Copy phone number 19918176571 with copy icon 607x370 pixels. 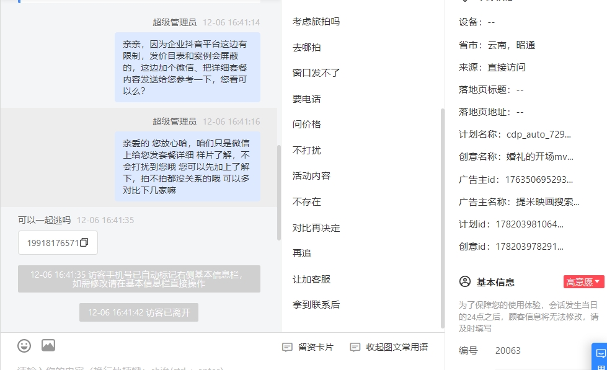pos(84,242)
